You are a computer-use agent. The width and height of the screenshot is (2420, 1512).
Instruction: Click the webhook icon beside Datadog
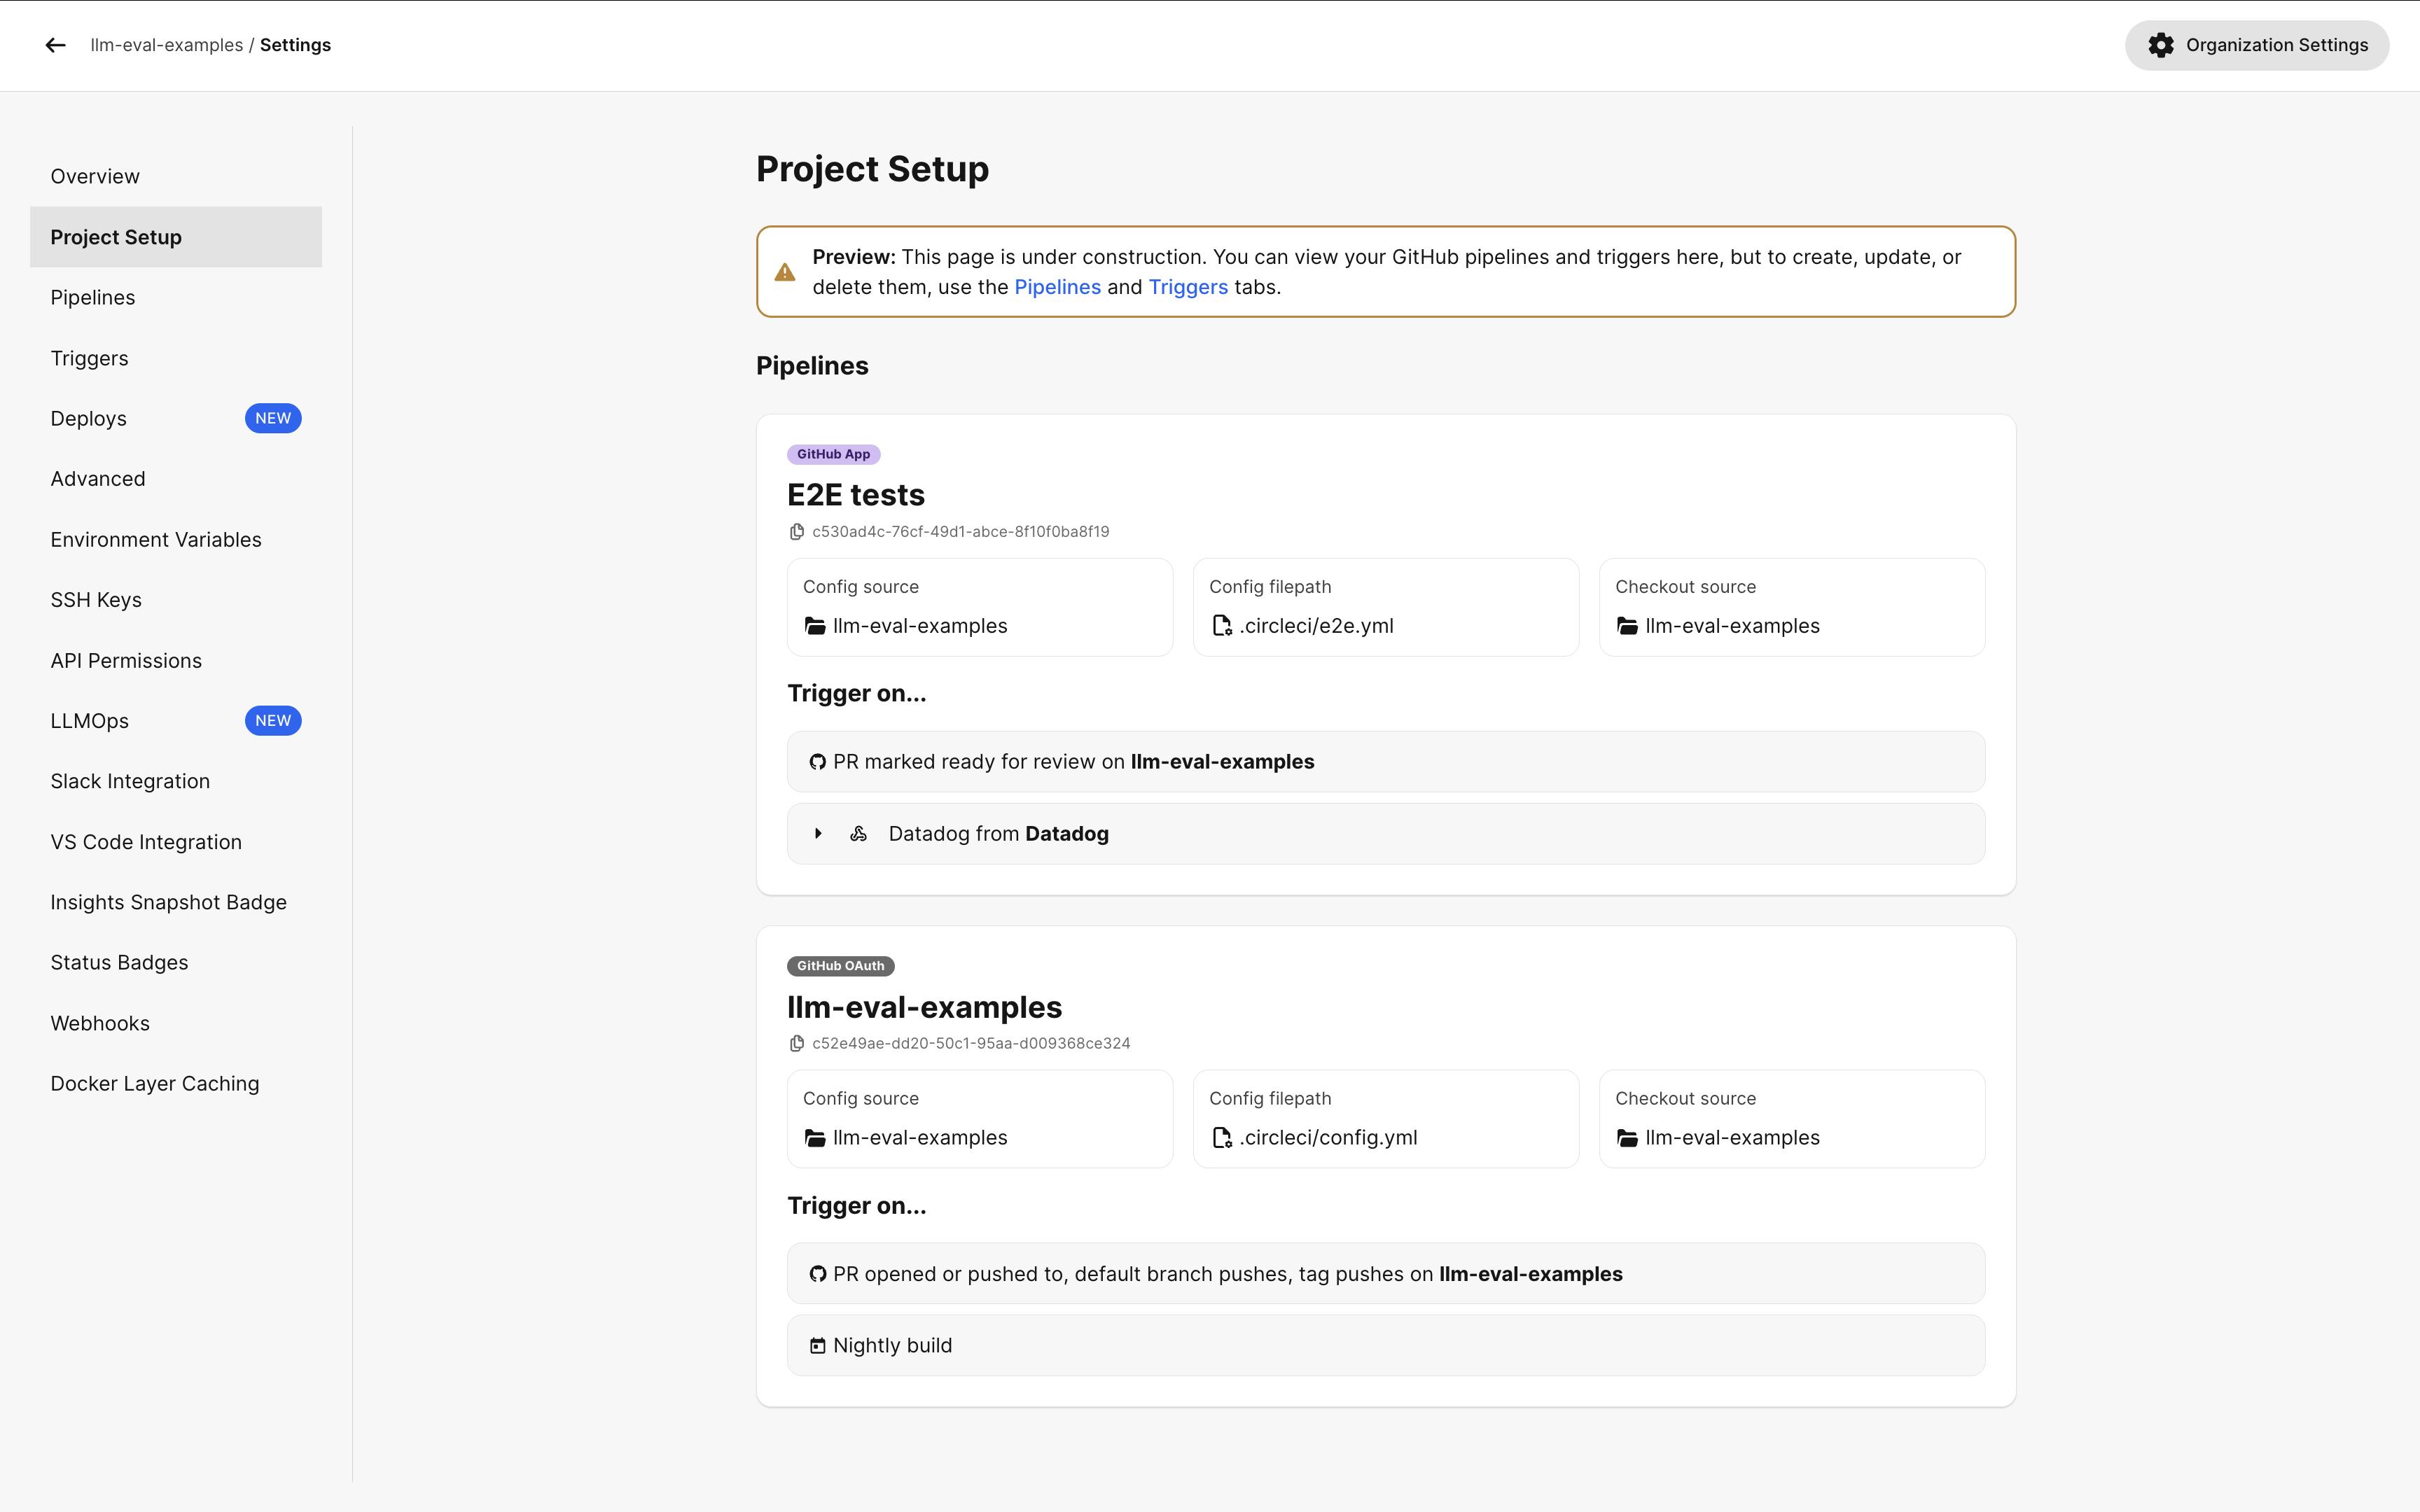point(858,834)
